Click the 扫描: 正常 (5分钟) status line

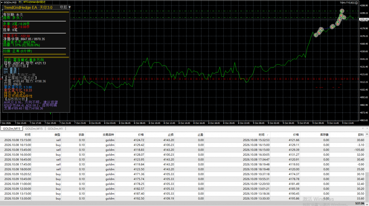pos(17,51)
